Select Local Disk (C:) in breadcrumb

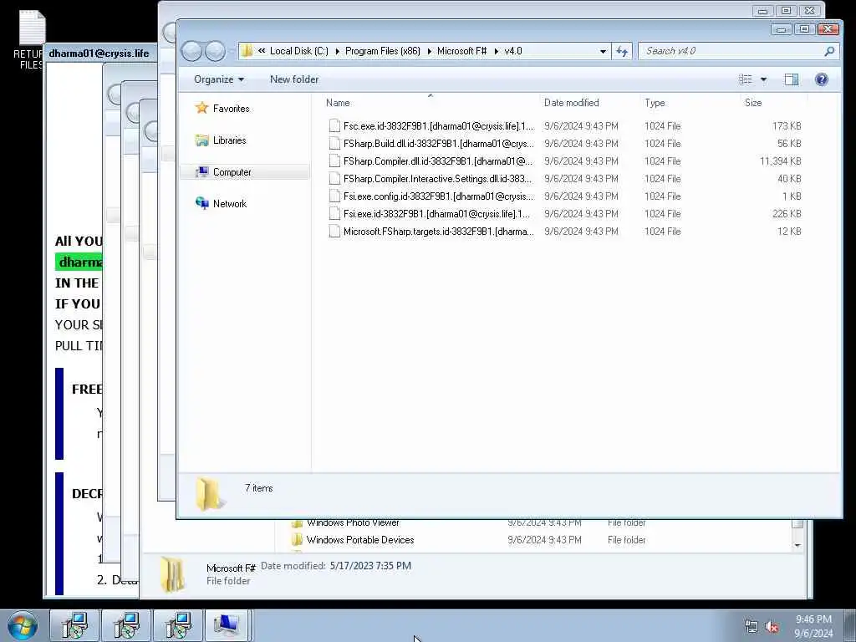[x=299, y=51]
